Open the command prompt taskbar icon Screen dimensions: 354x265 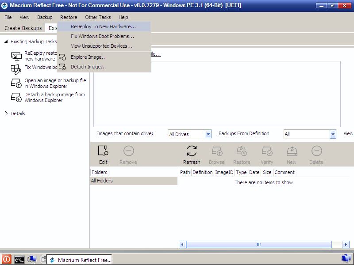coord(19,260)
